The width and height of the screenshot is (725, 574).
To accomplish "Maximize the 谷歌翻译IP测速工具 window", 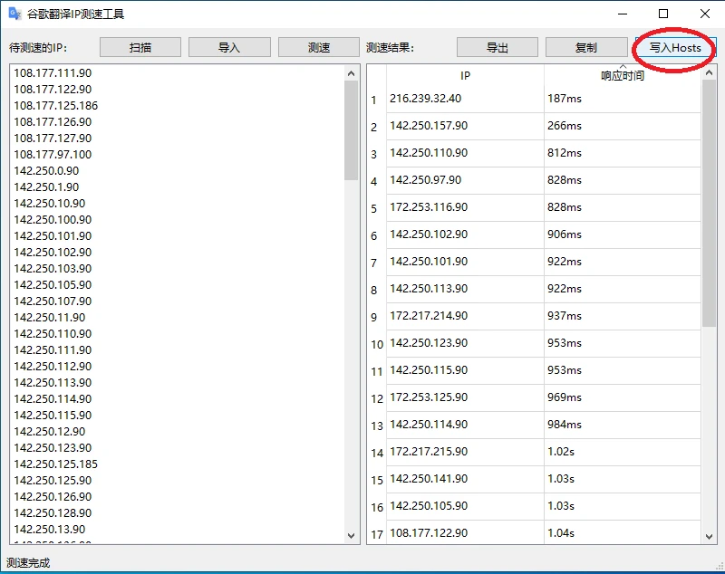I will (663, 14).
